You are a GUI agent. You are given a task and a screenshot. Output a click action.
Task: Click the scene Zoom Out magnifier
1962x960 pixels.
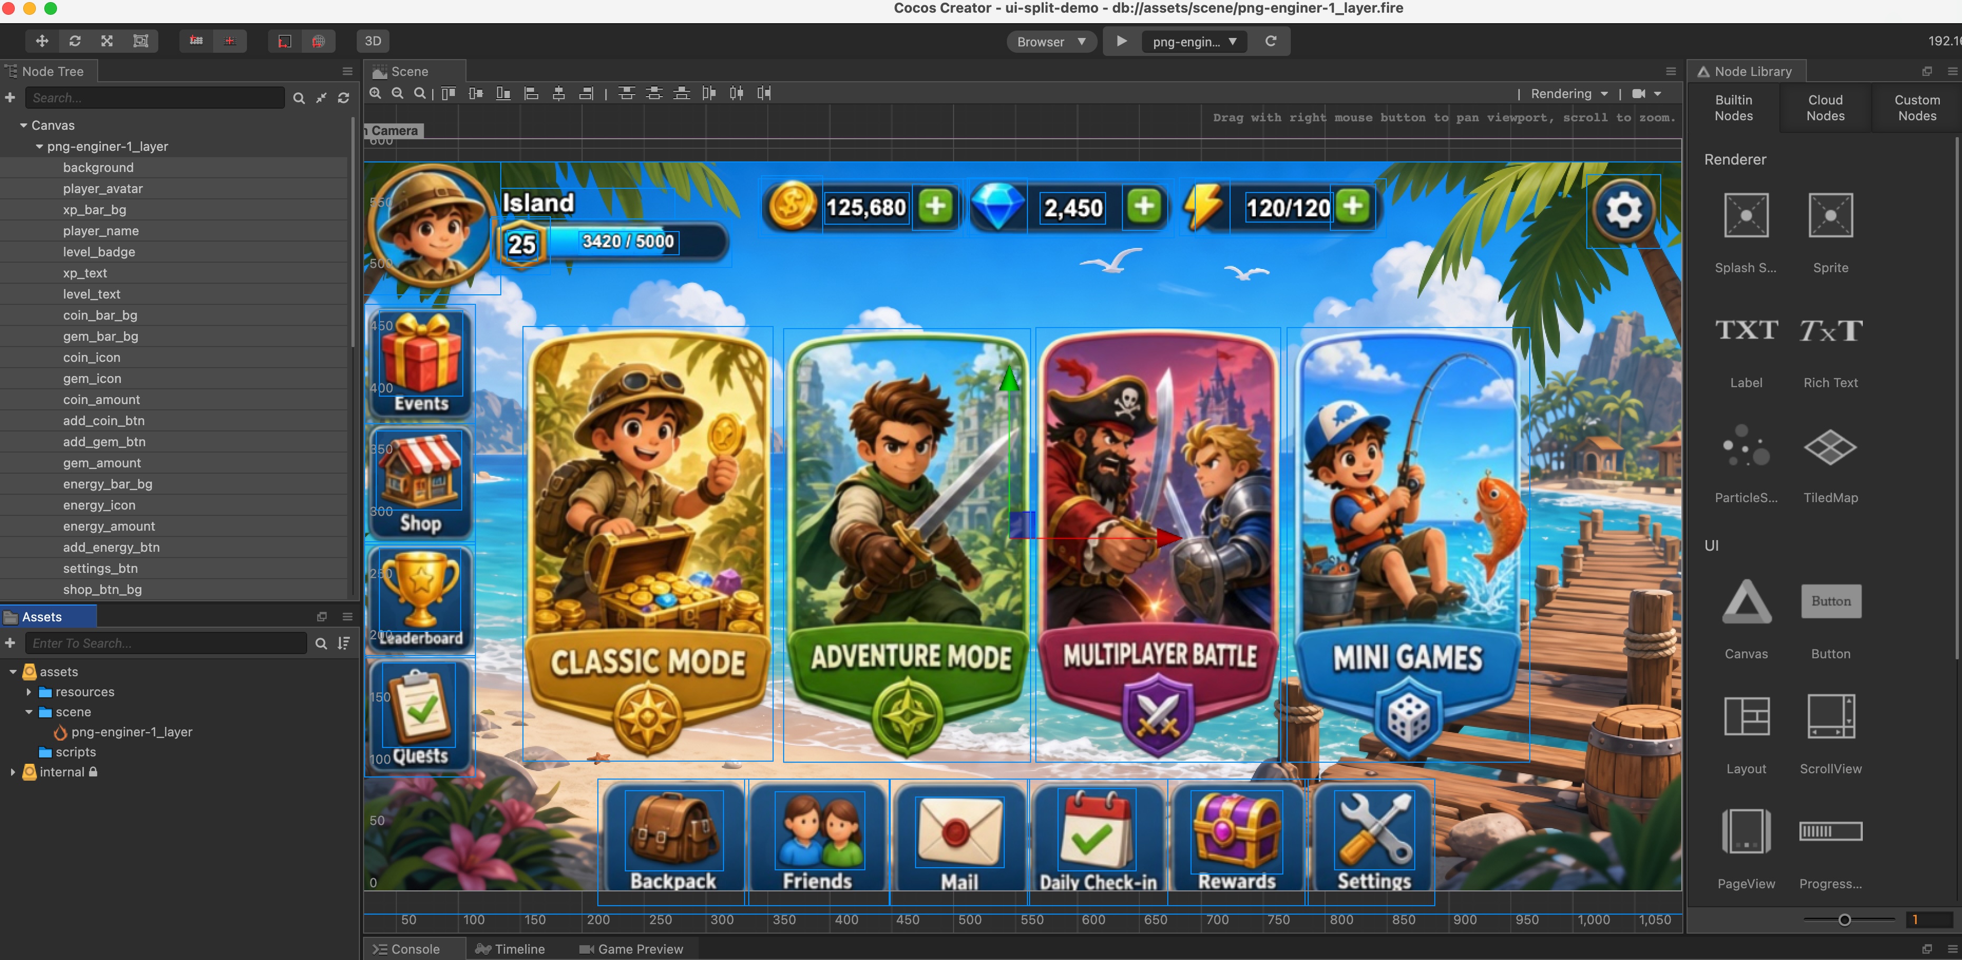click(397, 93)
